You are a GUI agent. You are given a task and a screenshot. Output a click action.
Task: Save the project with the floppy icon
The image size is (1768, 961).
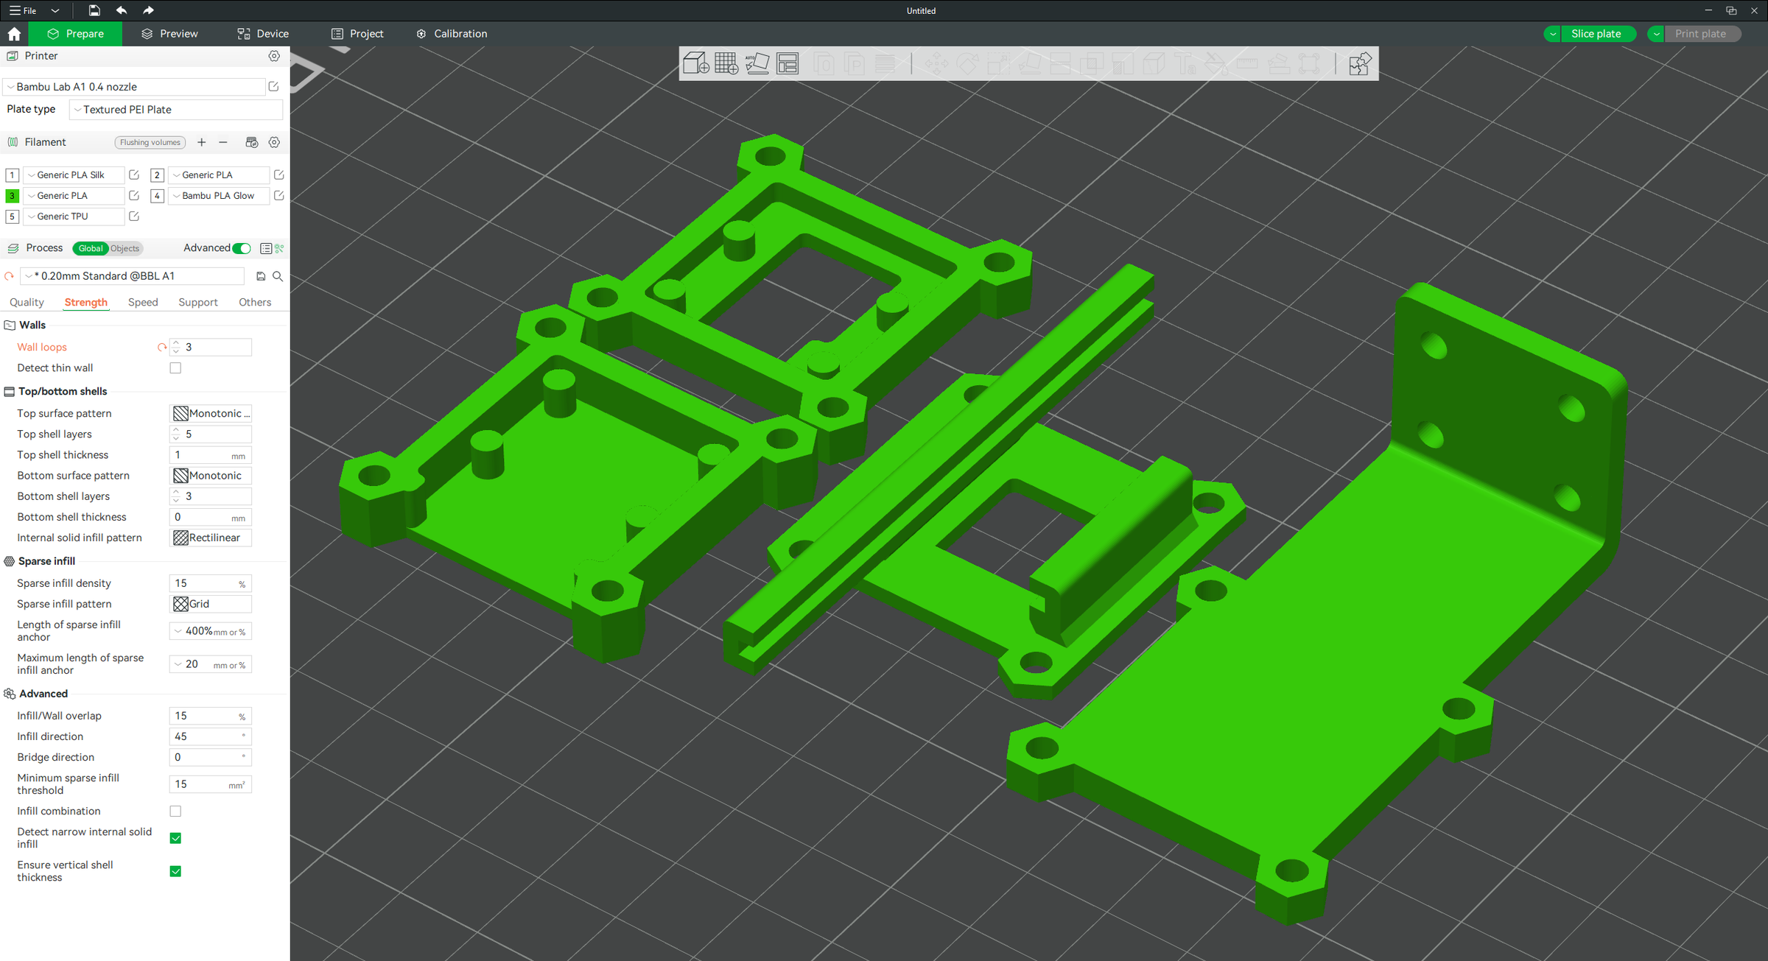(94, 10)
